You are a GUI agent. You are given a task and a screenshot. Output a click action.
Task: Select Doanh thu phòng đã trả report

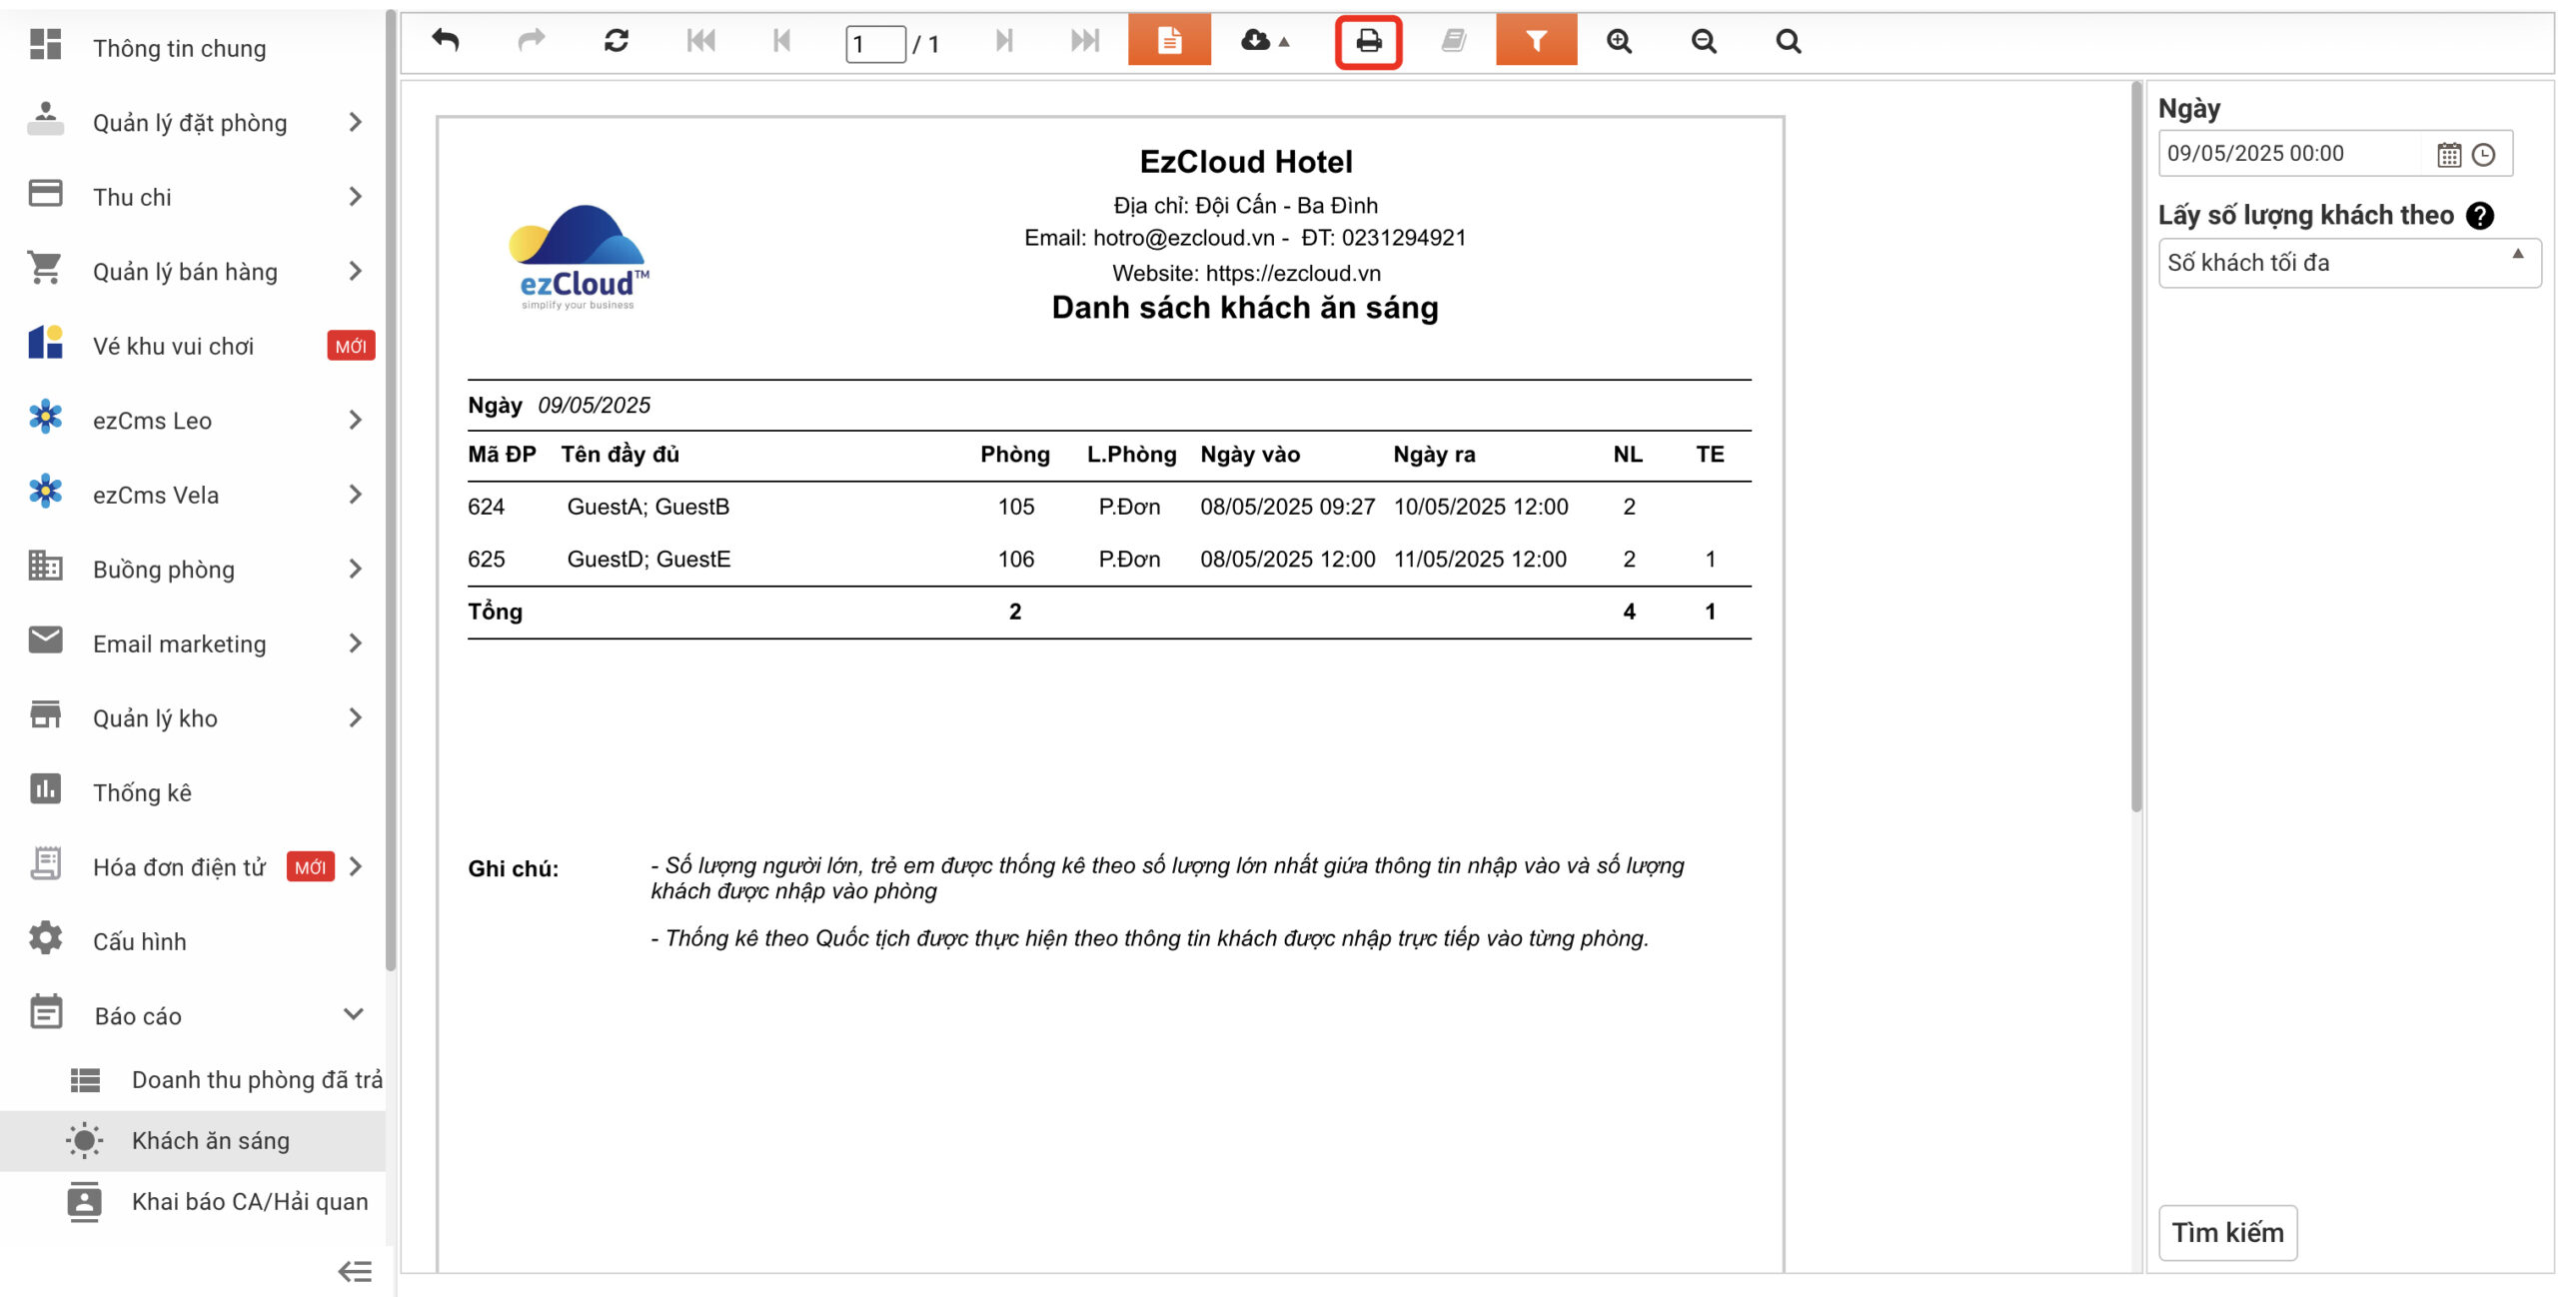(x=256, y=1079)
